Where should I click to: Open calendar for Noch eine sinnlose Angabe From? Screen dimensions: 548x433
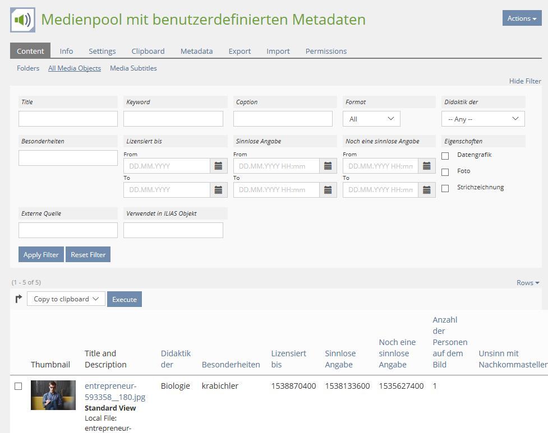pos(427,166)
